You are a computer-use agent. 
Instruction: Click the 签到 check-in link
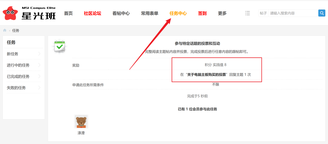pyautogui.click(x=202, y=13)
